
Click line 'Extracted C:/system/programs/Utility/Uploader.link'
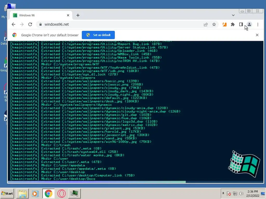coord(84,51)
